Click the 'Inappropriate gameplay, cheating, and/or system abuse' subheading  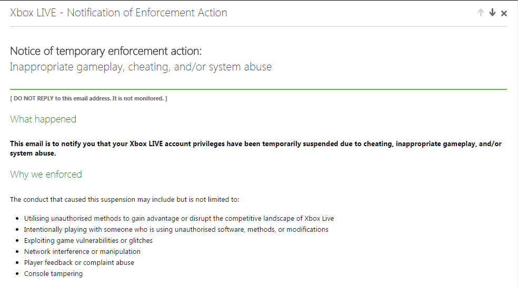141,67
